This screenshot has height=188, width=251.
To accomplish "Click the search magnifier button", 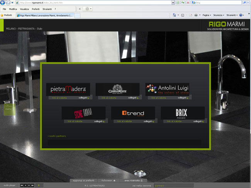I will click(244, 3).
